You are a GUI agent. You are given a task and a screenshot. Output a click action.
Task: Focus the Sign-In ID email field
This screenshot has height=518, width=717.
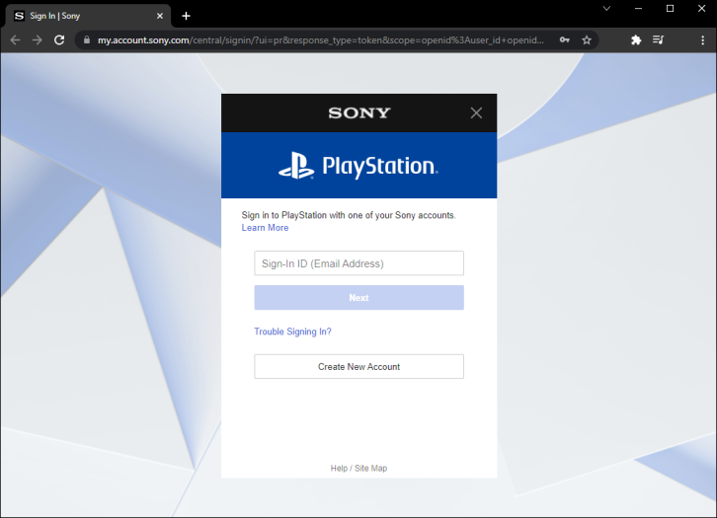coord(358,263)
